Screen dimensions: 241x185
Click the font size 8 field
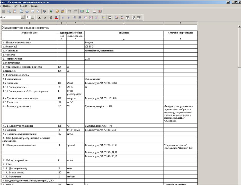click(x=28, y=17)
